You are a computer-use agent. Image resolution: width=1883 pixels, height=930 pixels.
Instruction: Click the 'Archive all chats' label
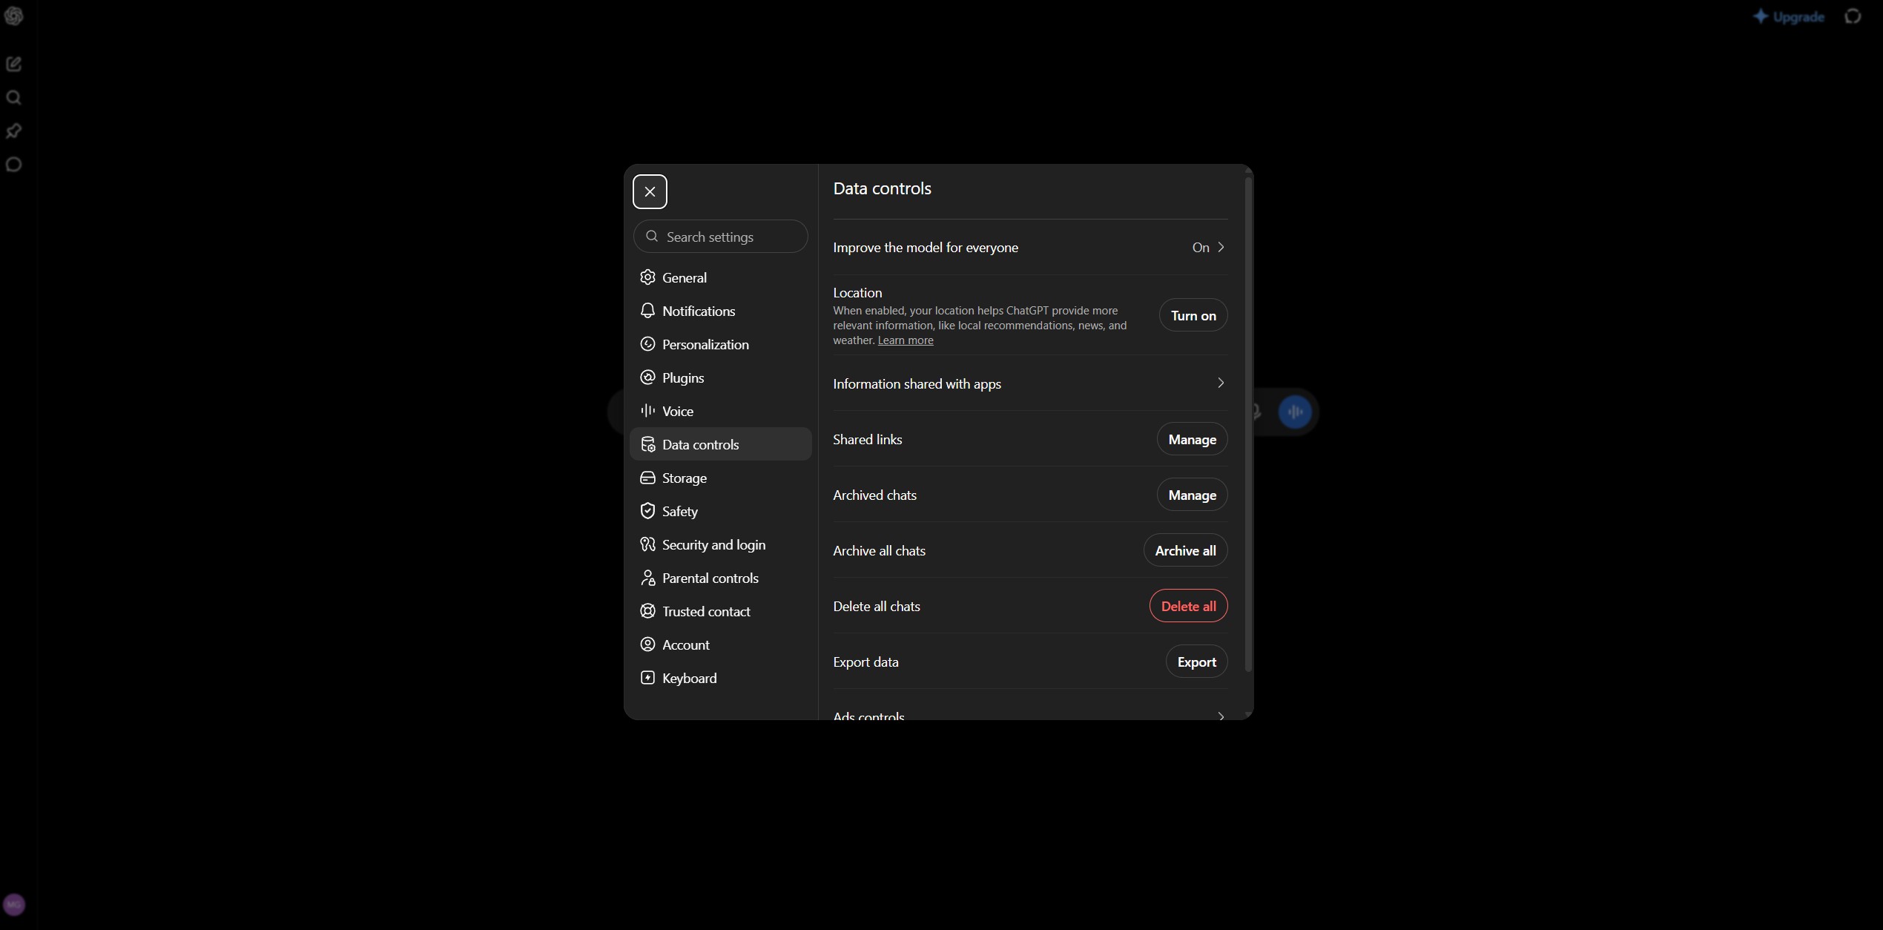[x=879, y=551]
